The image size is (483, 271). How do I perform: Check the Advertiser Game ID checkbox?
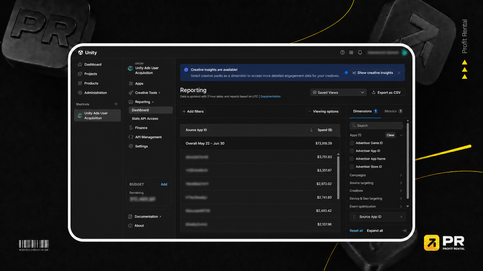pos(352,143)
